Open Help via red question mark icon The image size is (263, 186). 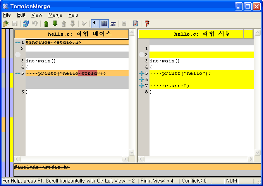[147, 24]
